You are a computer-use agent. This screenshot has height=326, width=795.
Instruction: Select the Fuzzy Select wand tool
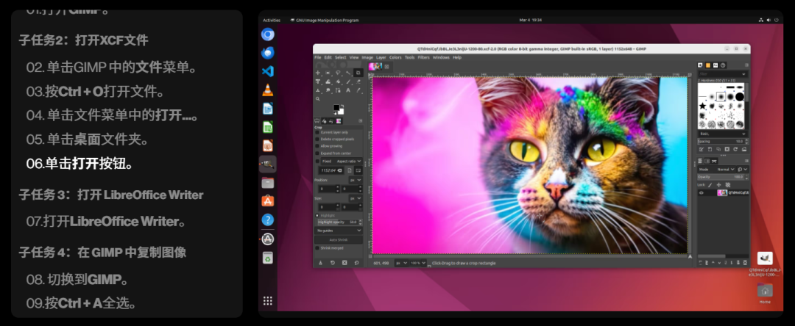coord(348,73)
